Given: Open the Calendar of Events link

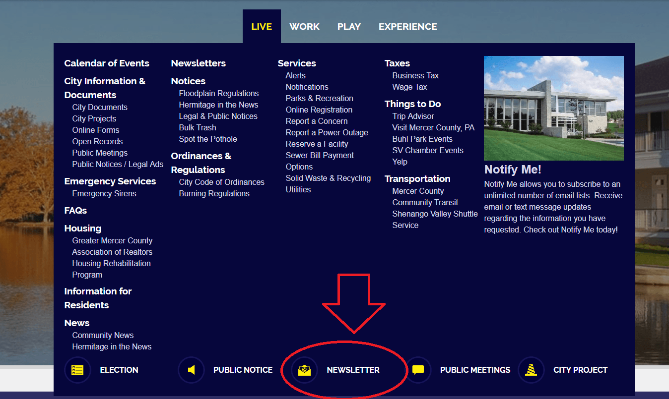Looking at the screenshot, I should [107, 63].
